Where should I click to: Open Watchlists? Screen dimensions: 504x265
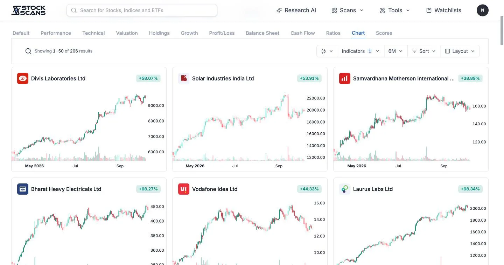point(443,11)
